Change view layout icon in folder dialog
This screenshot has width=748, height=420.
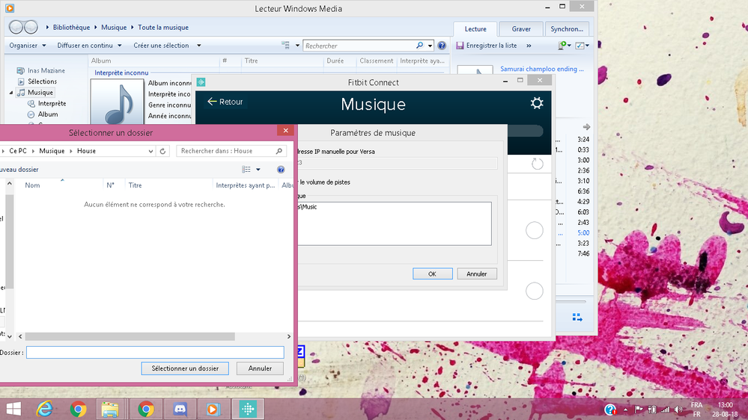246,170
